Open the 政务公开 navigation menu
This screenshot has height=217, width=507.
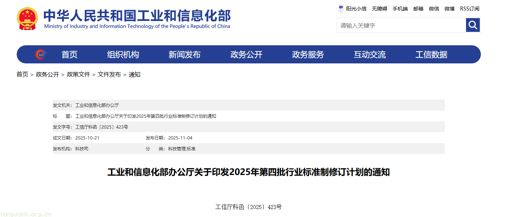coord(246,54)
